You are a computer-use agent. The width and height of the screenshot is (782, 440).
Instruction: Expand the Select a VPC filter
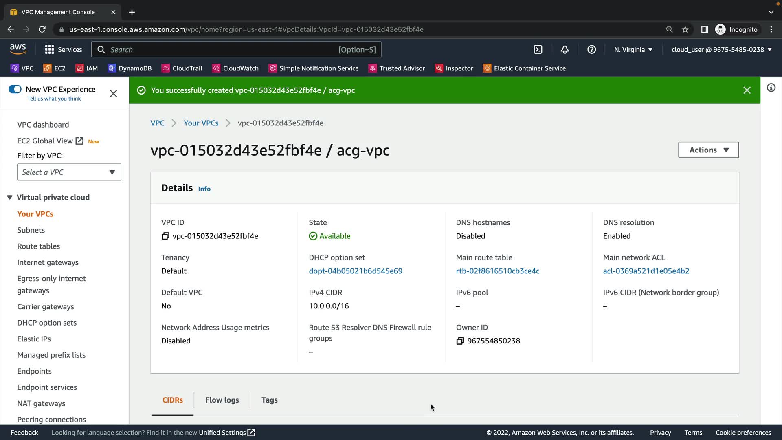point(69,172)
